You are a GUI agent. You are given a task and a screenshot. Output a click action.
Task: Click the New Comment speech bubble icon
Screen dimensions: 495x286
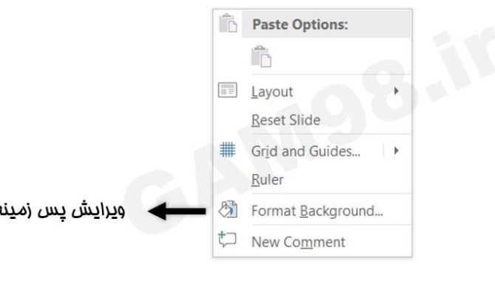pyautogui.click(x=228, y=240)
